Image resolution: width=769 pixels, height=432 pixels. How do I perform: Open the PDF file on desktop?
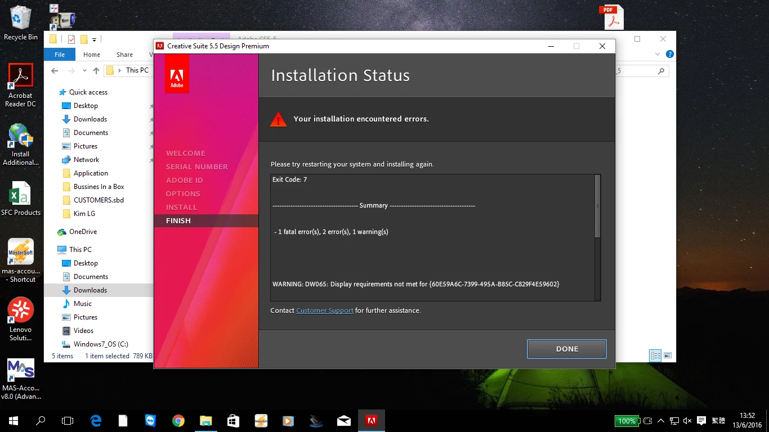pos(611,17)
